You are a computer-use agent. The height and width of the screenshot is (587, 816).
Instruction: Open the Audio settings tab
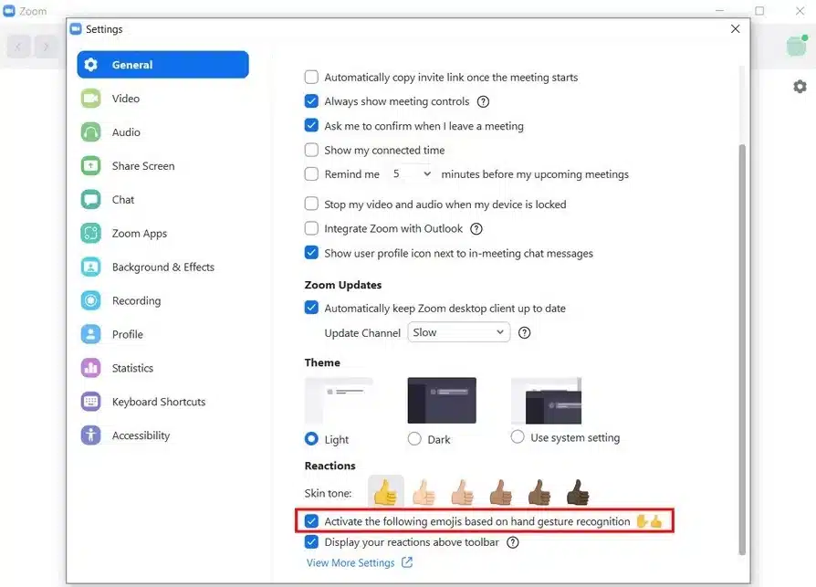pos(162,132)
